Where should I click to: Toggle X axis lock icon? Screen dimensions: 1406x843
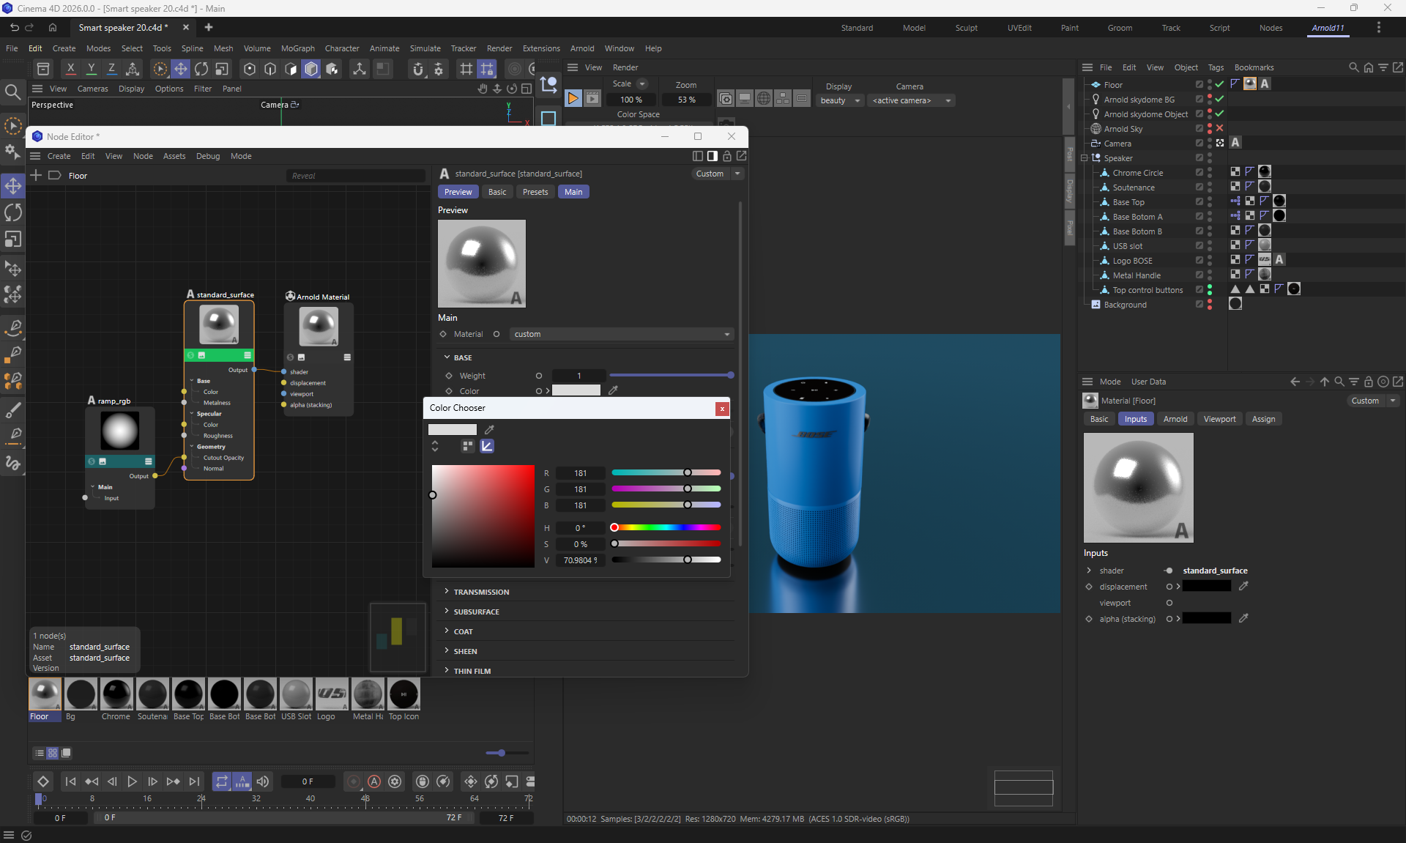[70, 69]
